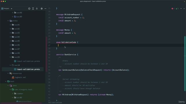Expand the sec03 folder chevron

[x=10, y=33]
